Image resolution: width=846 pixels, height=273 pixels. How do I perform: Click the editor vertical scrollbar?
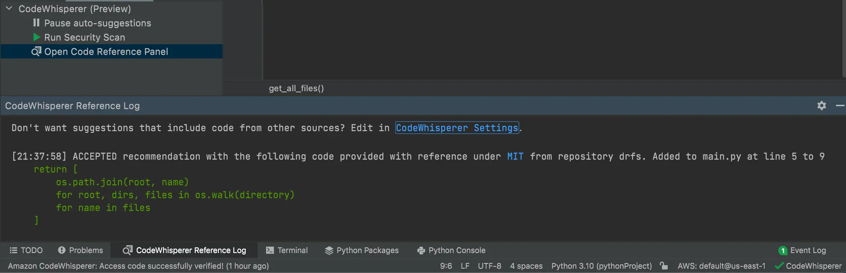pyautogui.click(x=844, y=38)
